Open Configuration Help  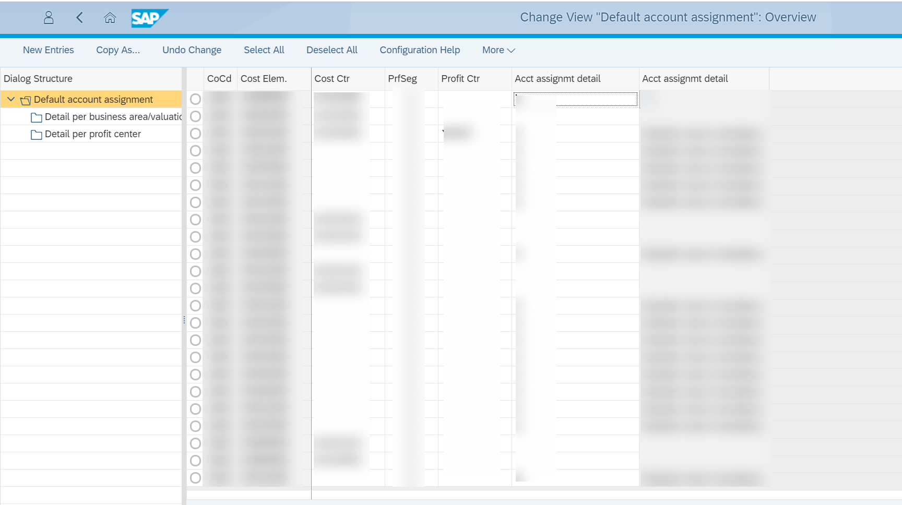coord(420,50)
